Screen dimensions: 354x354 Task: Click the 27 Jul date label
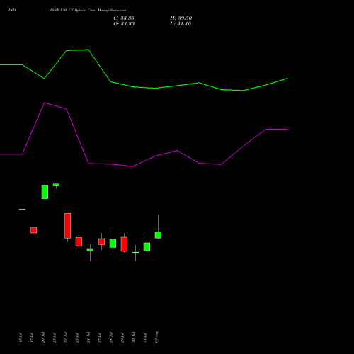pos(100,338)
